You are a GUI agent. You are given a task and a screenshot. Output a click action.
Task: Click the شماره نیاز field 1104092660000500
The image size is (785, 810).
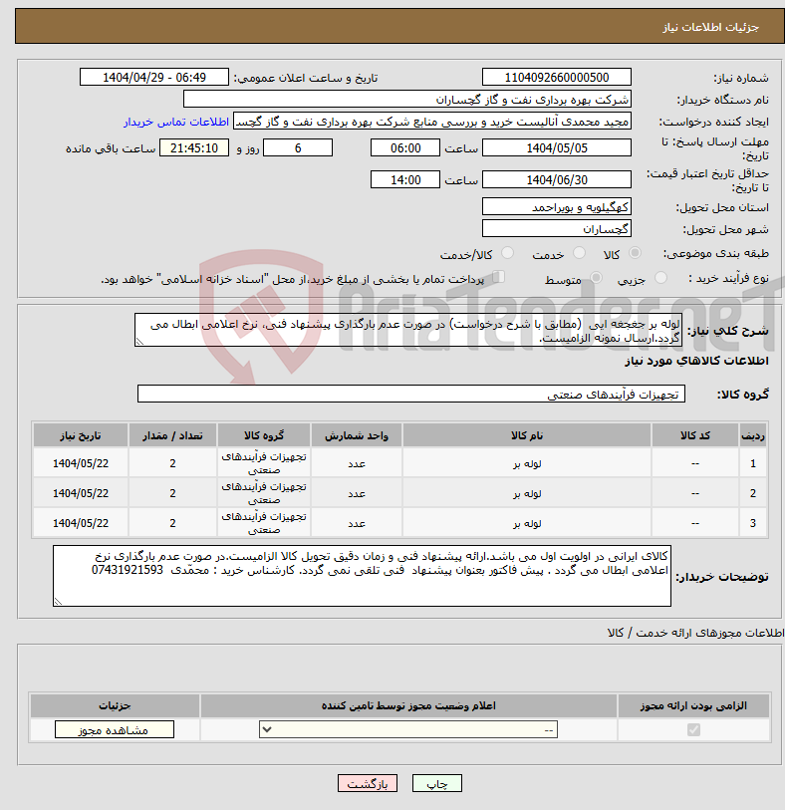click(557, 78)
